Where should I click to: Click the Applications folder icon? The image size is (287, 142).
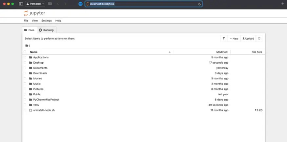(x=31, y=57)
